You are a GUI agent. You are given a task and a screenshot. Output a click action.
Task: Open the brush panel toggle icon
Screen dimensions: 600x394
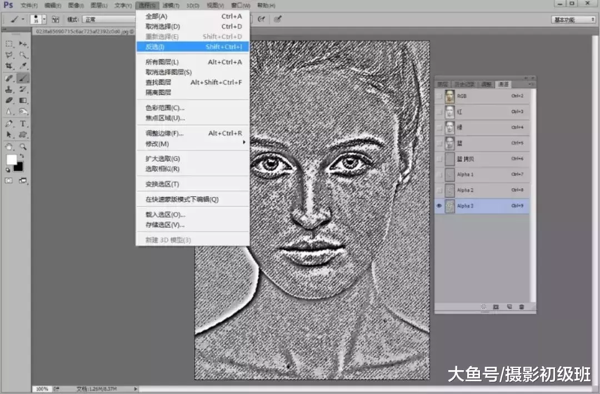click(56, 19)
